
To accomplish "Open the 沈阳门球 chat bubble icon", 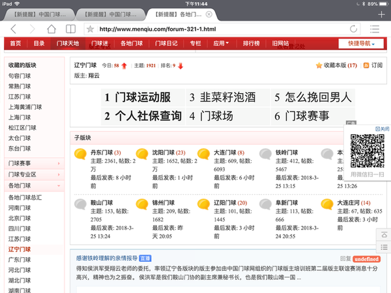I will pyautogui.click(x=142, y=154).
